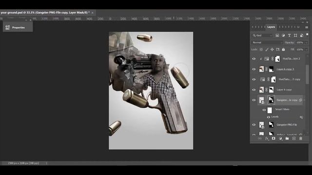Create new fill or adjustment layer icon
Viewport: 312px width, 175px height.
click(280, 139)
